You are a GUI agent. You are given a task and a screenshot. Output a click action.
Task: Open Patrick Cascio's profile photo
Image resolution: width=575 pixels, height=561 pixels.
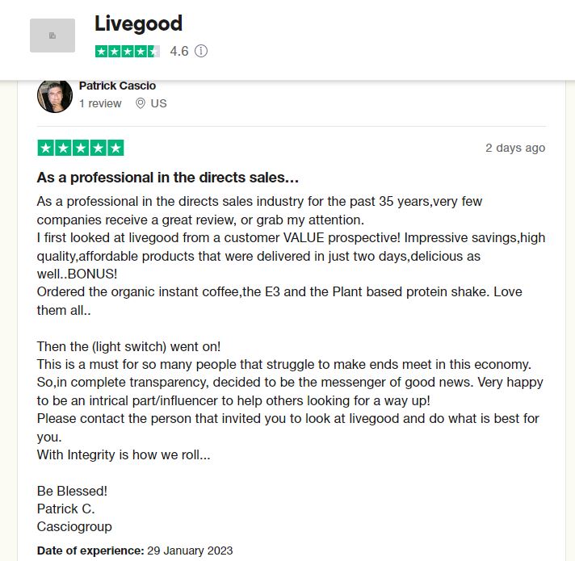click(x=55, y=96)
